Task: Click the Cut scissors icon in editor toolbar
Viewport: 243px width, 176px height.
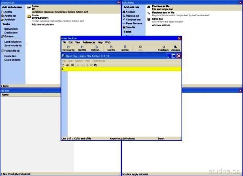Action: [x=87, y=65]
